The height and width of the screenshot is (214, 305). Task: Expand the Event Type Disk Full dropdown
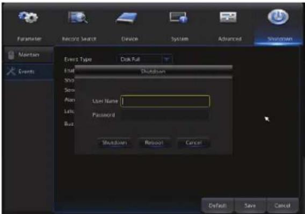[146, 59]
